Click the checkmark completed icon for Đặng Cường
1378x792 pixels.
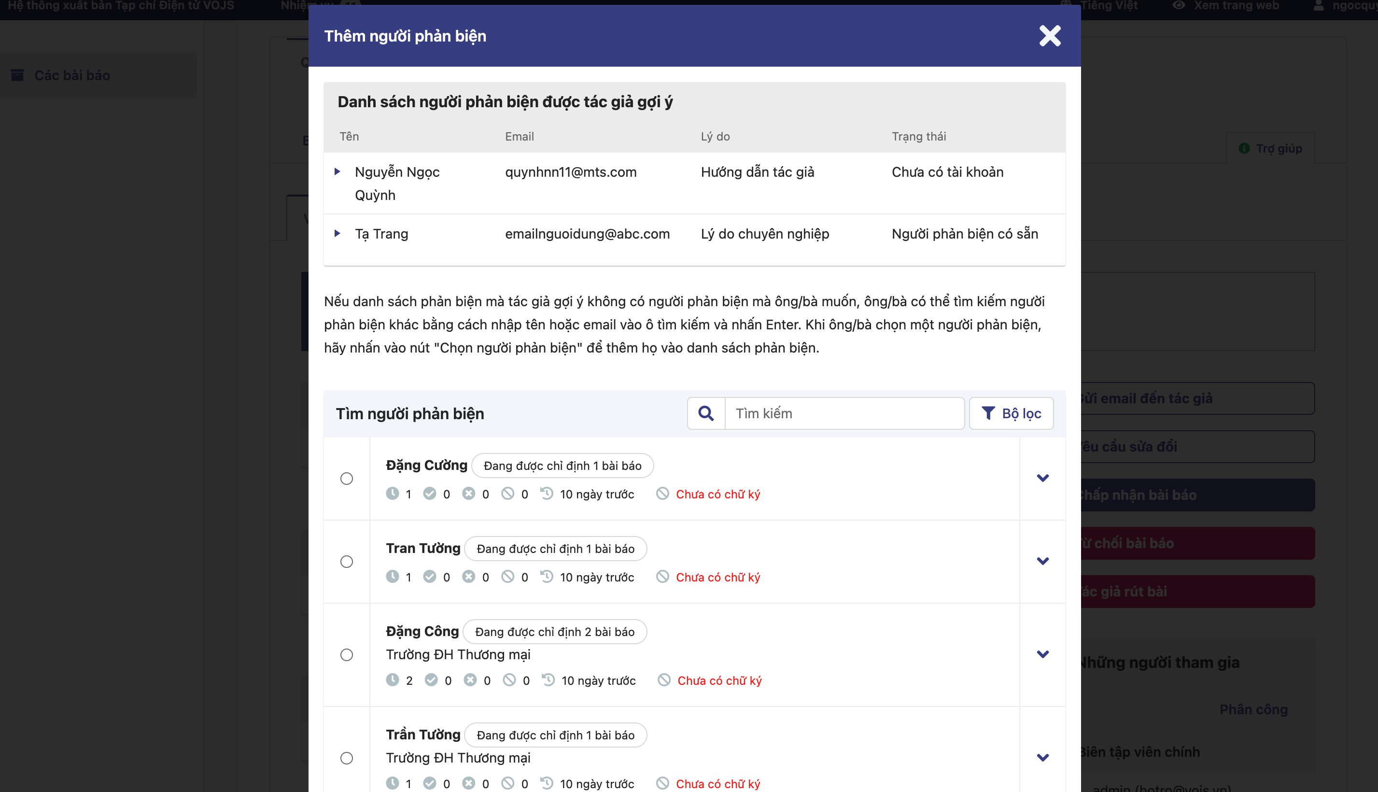pyautogui.click(x=430, y=494)
